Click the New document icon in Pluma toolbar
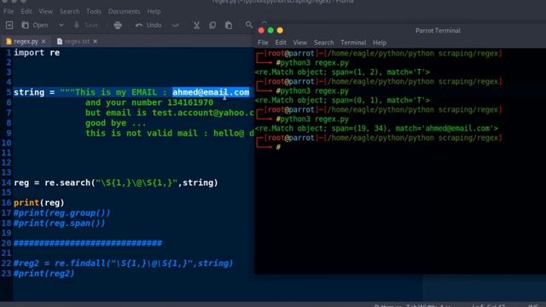 click(x=9, y=25)
